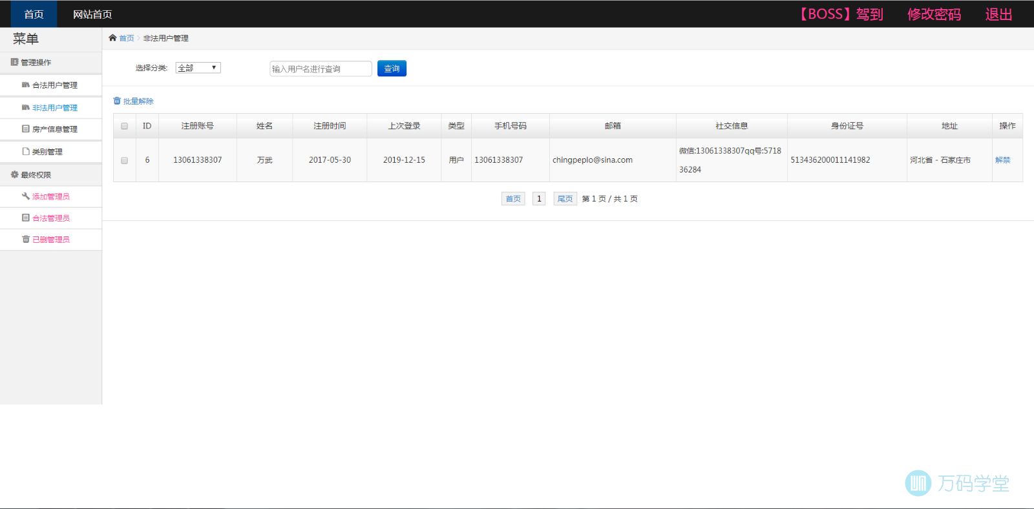Click the 菜单 sidebar title
Screen dimensions: 1034x509
(x=26, y=39)
